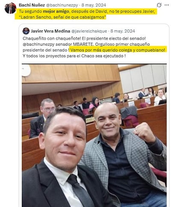This screenshot has width=171, height=207.
Task: Click Bachi Nuñez profile avatar
Action: (x=10, y=8)
